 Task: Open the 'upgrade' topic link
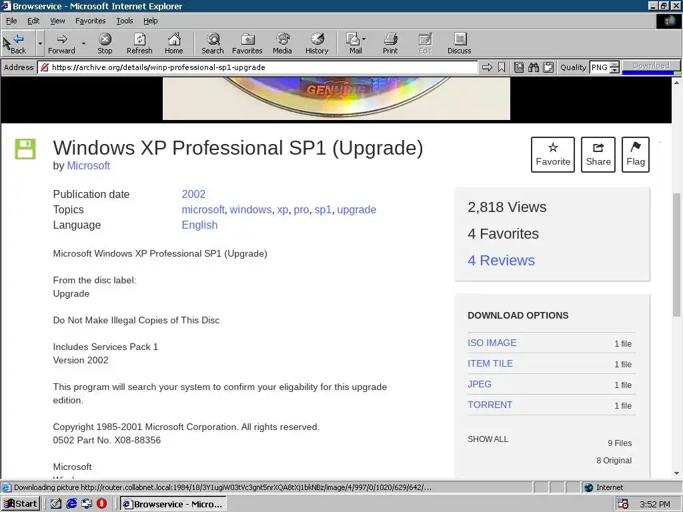356,209
